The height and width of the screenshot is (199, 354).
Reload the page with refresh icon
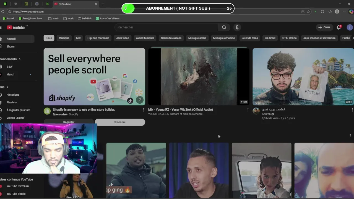3,12
